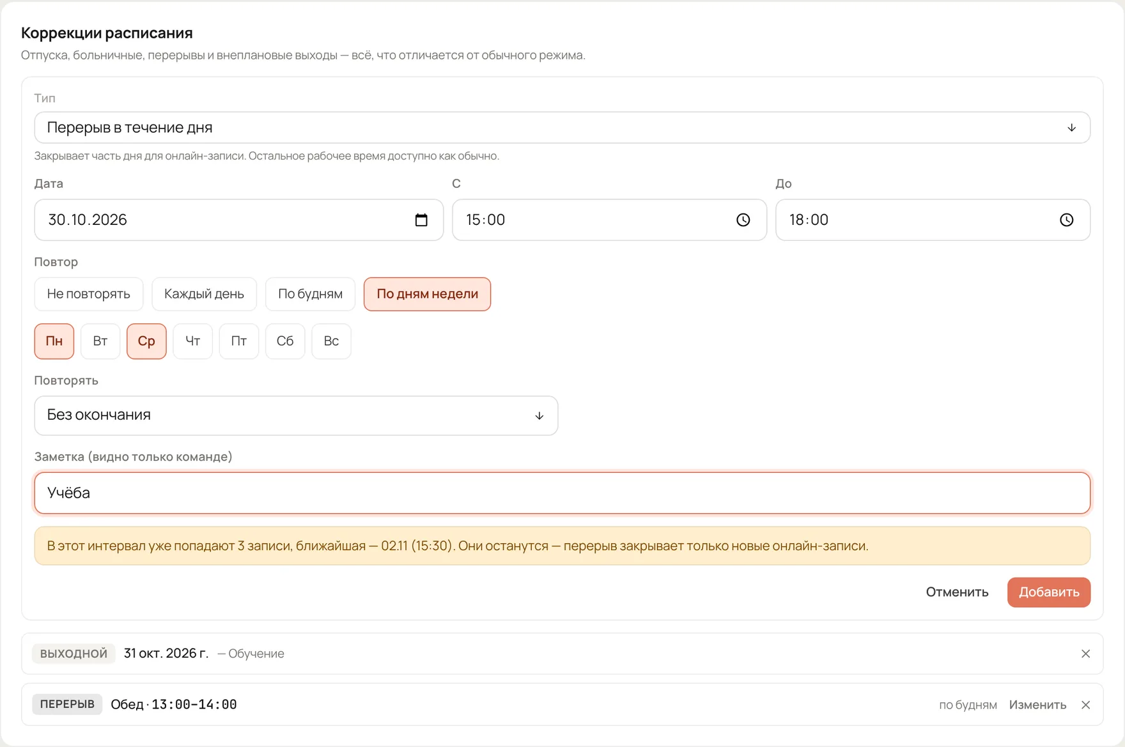Click the clock icon in the До time field

click(x=1066, y=220)
